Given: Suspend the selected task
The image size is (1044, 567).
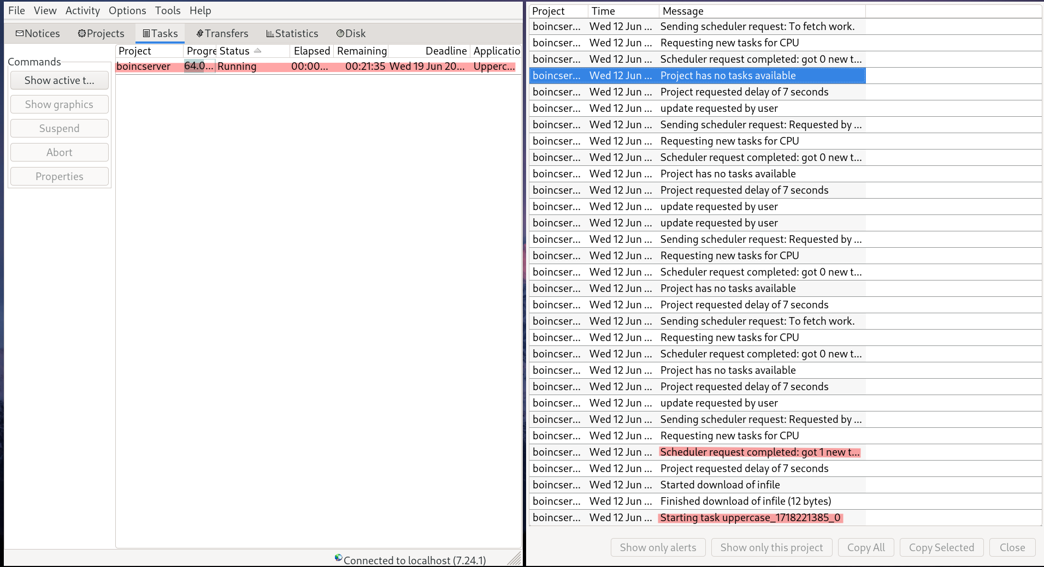Looking at the screenshot, I should tap(60, 128).
